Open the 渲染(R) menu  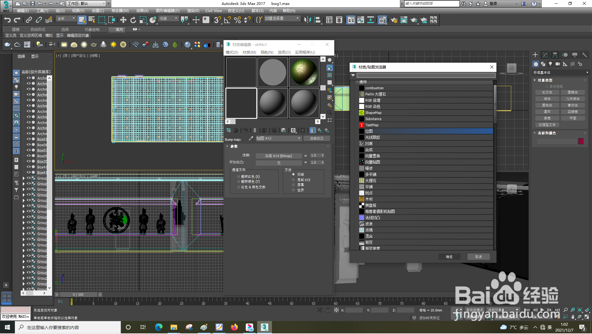[x=193, y=11]
